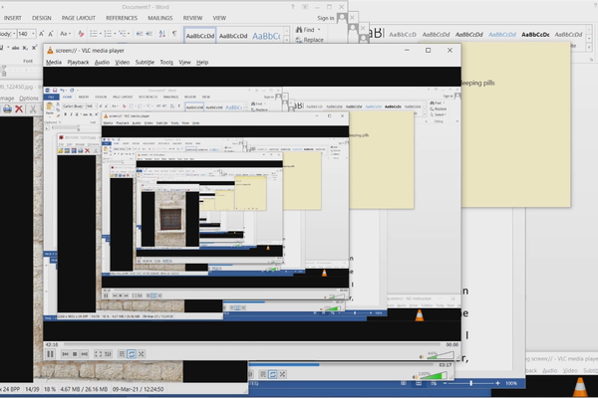The height and width of the screenshot is (398, 598).
Task: Apply numbered list in Word ribbon
Action: click(108, 34)
